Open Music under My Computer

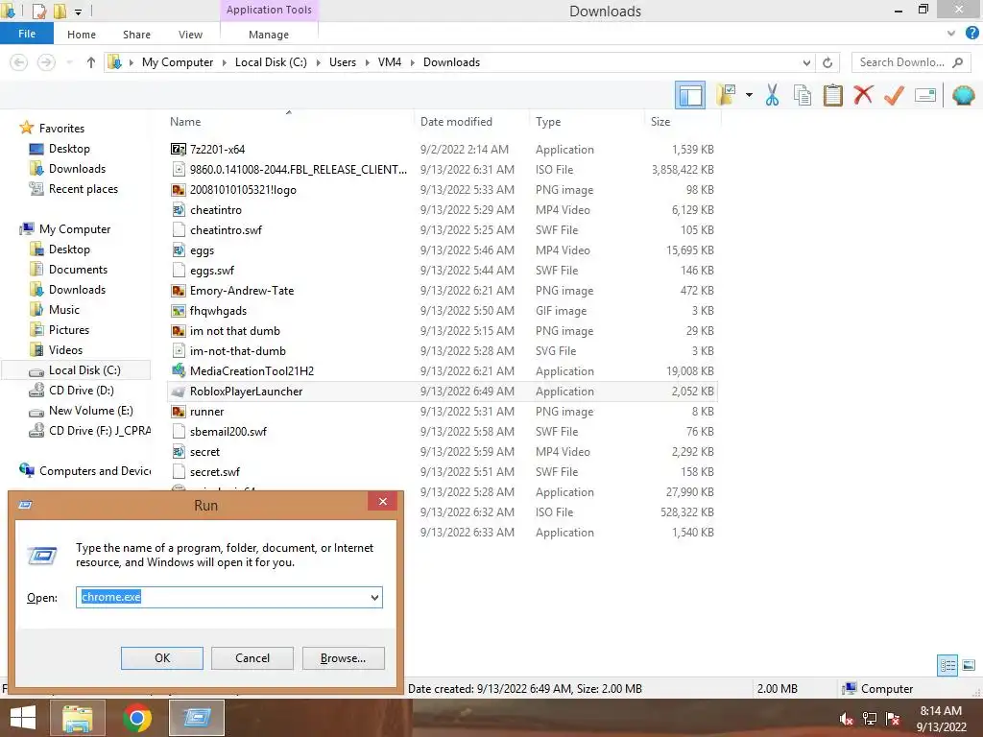64,310
